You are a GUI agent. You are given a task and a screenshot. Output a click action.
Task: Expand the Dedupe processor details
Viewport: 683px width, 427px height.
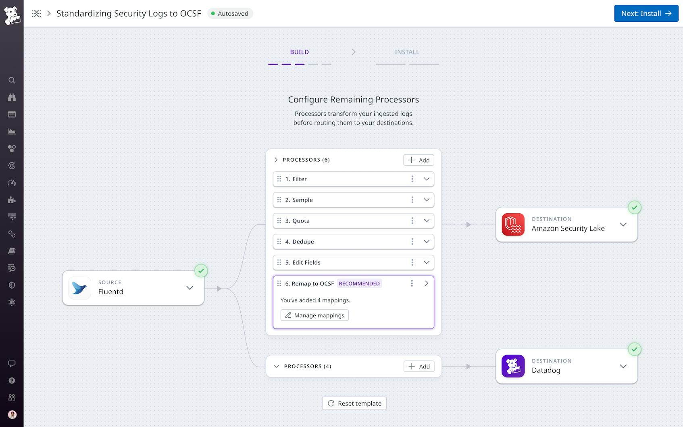click(x=426, y=242)
